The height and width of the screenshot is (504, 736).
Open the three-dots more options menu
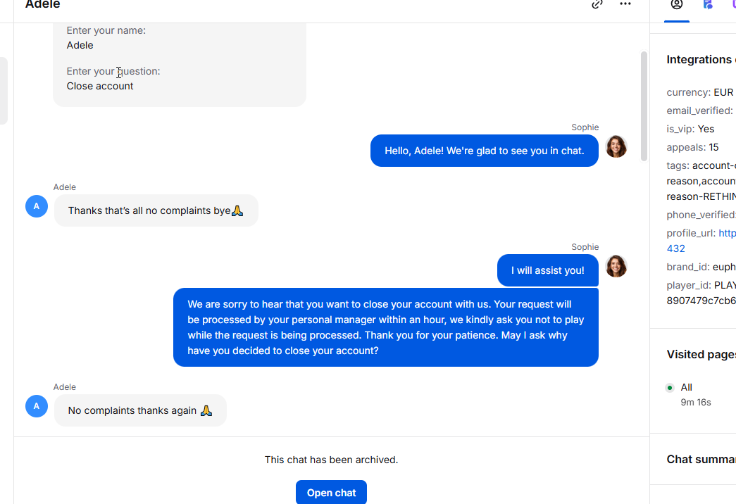coord(625,4)
